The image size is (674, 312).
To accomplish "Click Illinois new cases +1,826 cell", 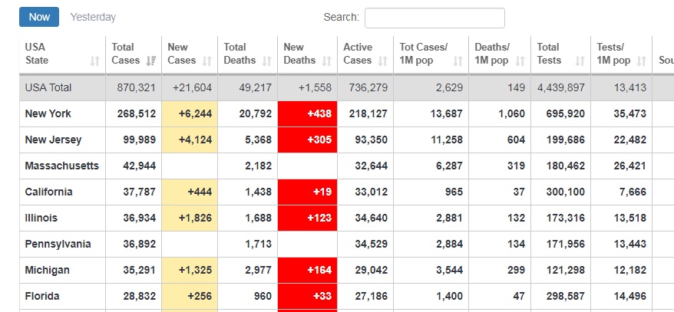I will 190,218.
